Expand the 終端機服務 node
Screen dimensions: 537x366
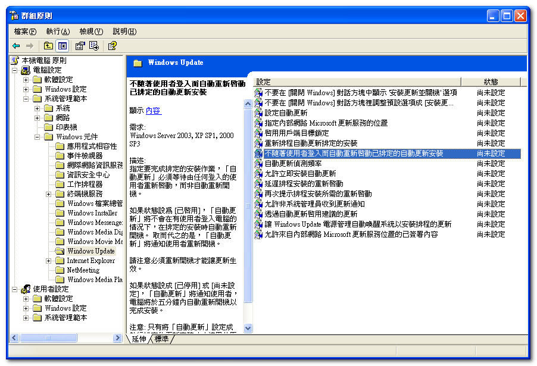[48, 194]
